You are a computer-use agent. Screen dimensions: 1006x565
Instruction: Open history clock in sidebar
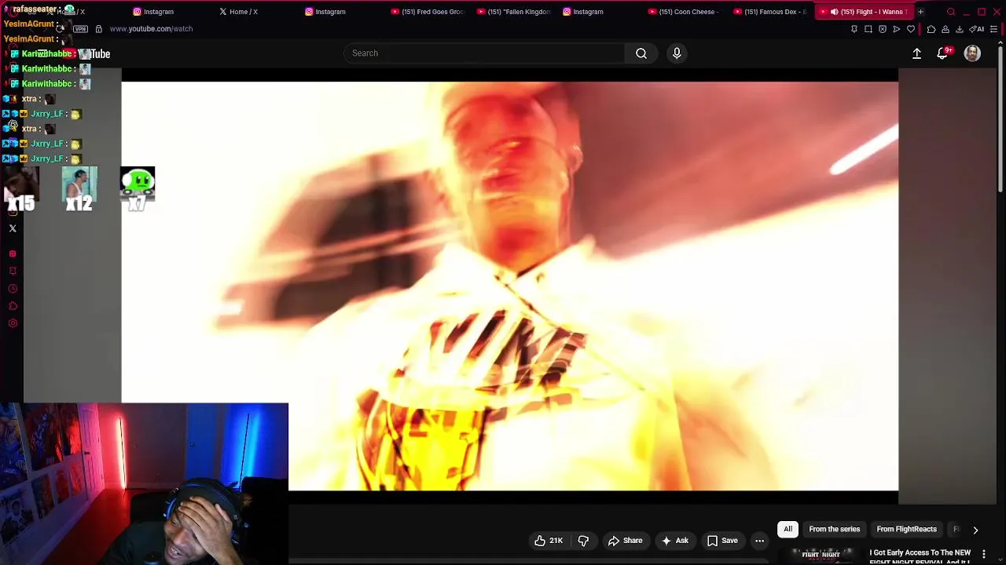[13, 289]
